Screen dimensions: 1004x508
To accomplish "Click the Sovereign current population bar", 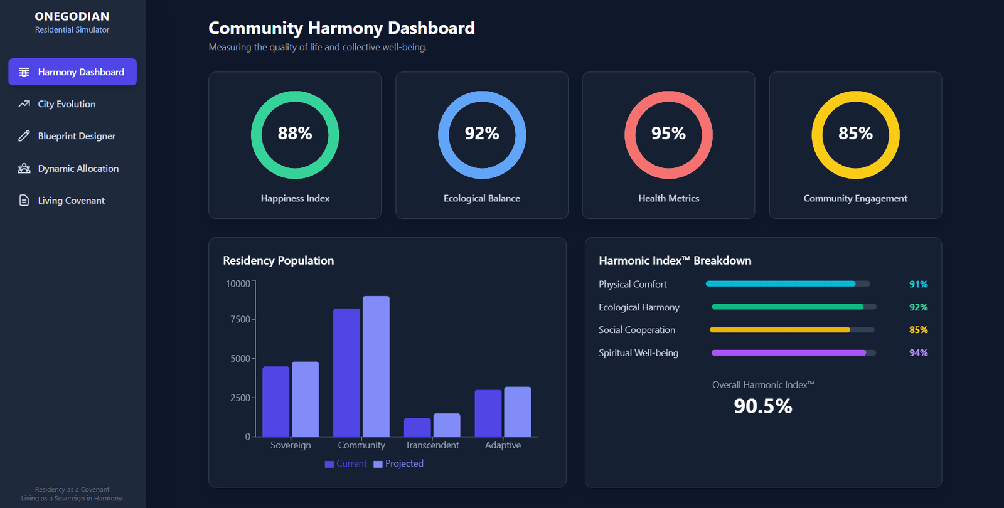I will click(276, 401).
